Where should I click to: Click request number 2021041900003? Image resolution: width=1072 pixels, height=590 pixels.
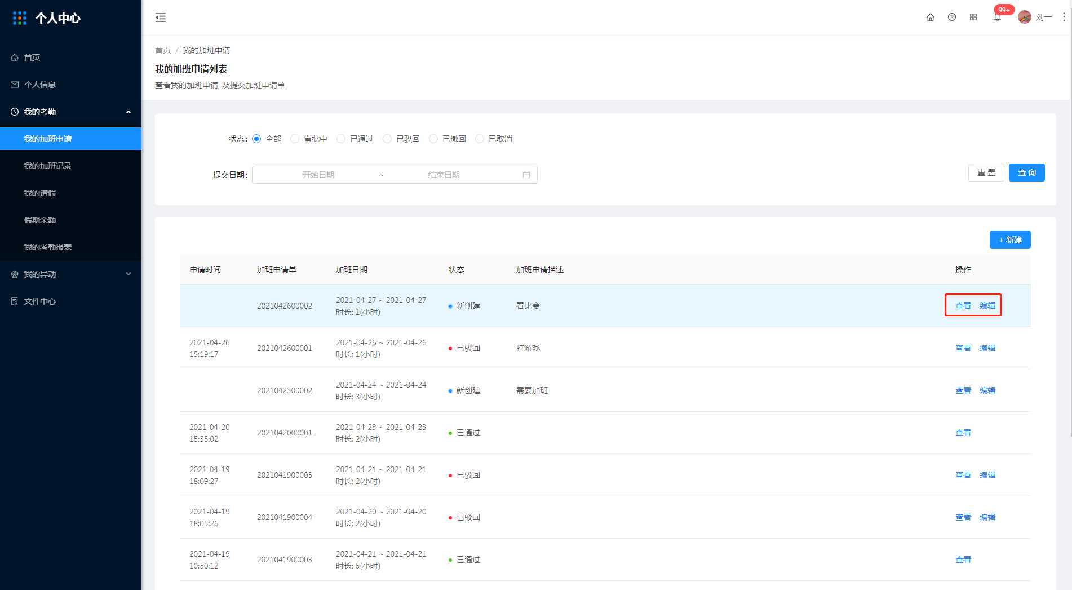click(285, 560)
